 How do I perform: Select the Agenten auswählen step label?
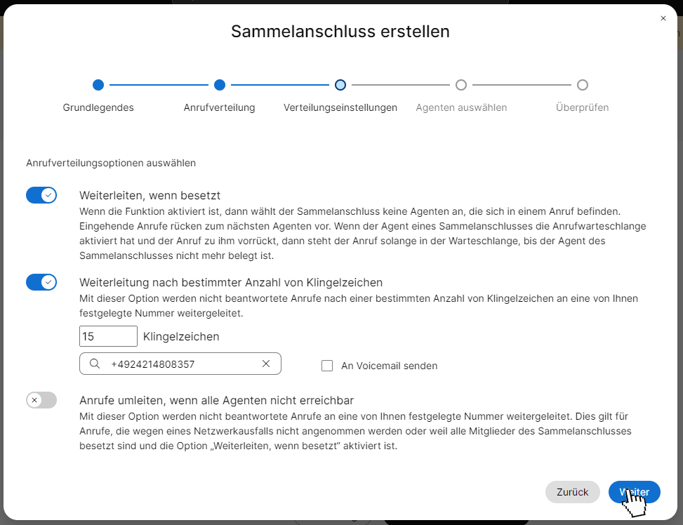(x=461, y=107)
